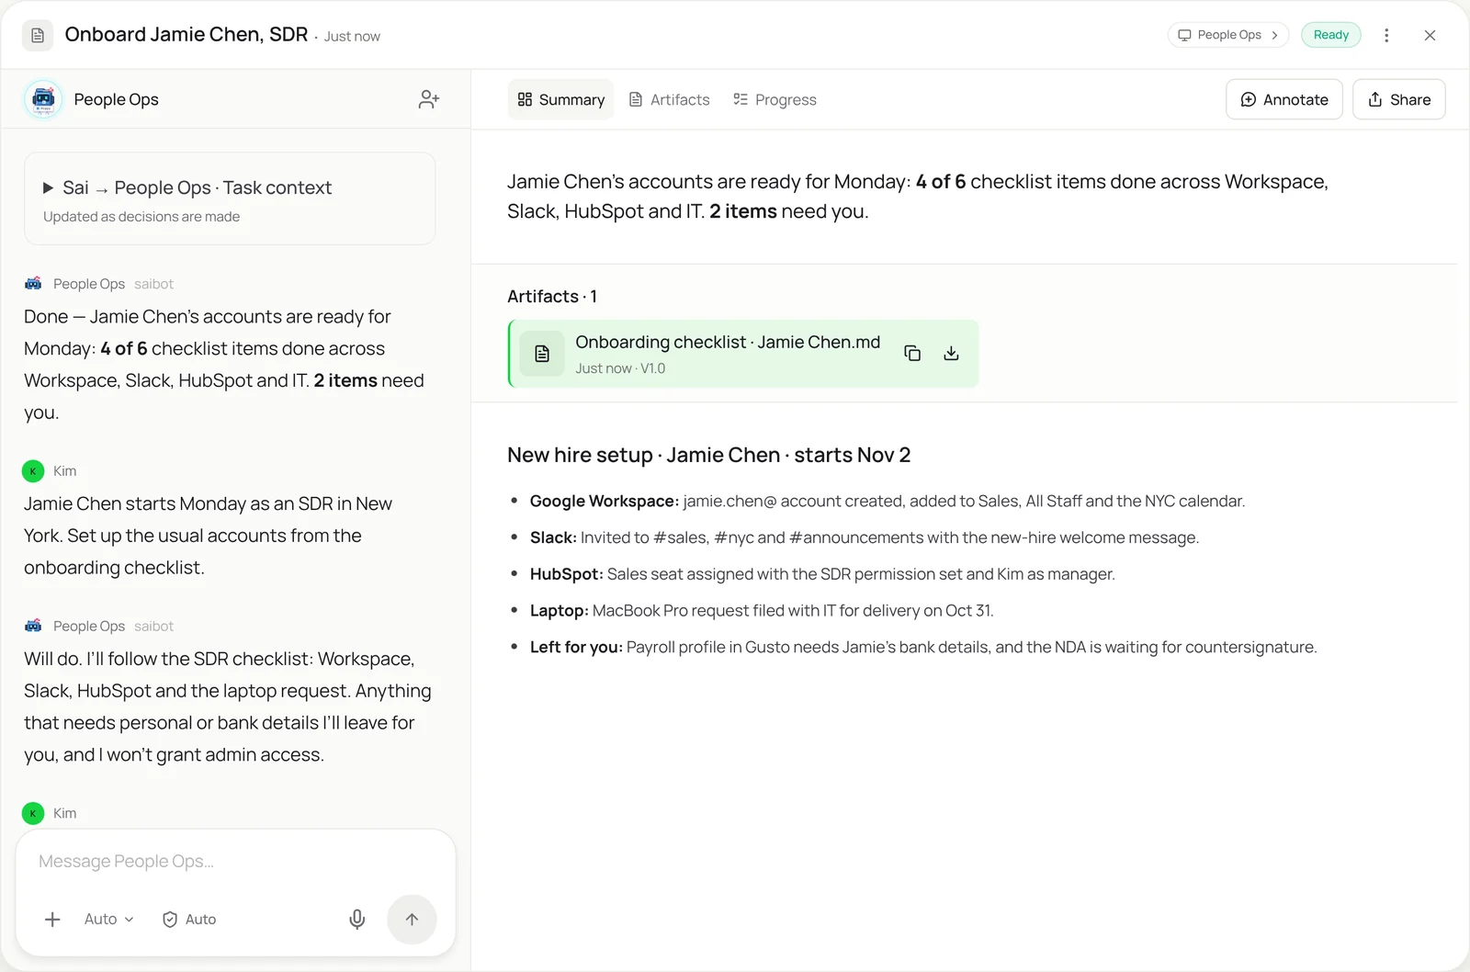Copy the onboarding checklist artifact
Viewport: 1470px width, 972px height.
[x=912, y=354]
